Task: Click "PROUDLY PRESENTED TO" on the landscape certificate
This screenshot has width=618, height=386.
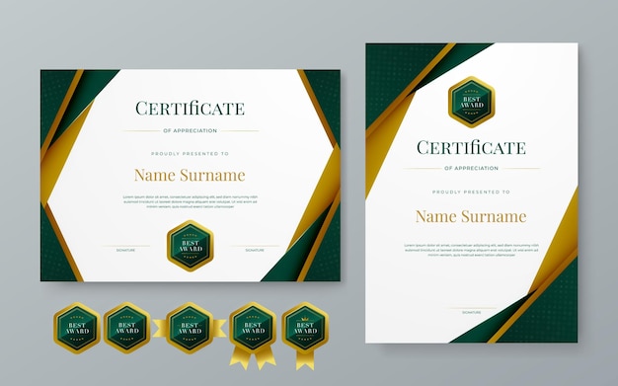Action: [190, 154]
